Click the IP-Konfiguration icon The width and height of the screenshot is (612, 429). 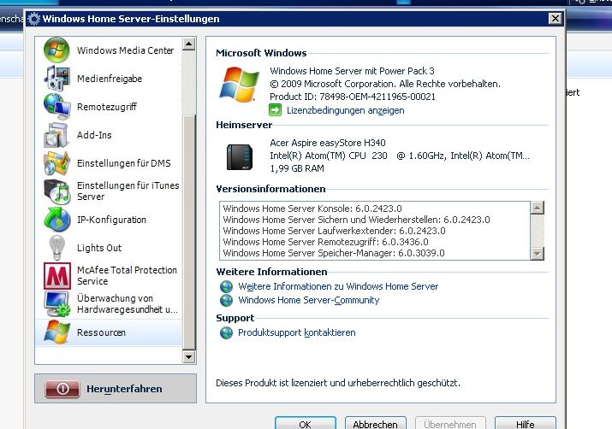click(x=56, y=220)
